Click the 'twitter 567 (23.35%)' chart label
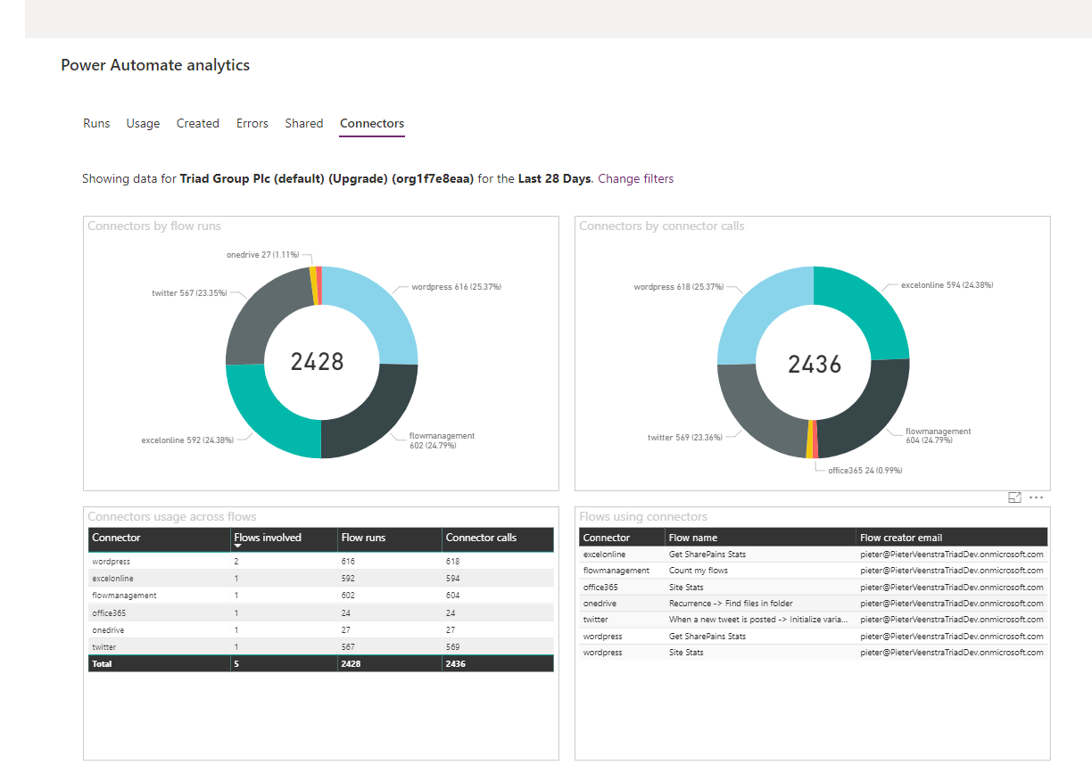 coord(190,292)
